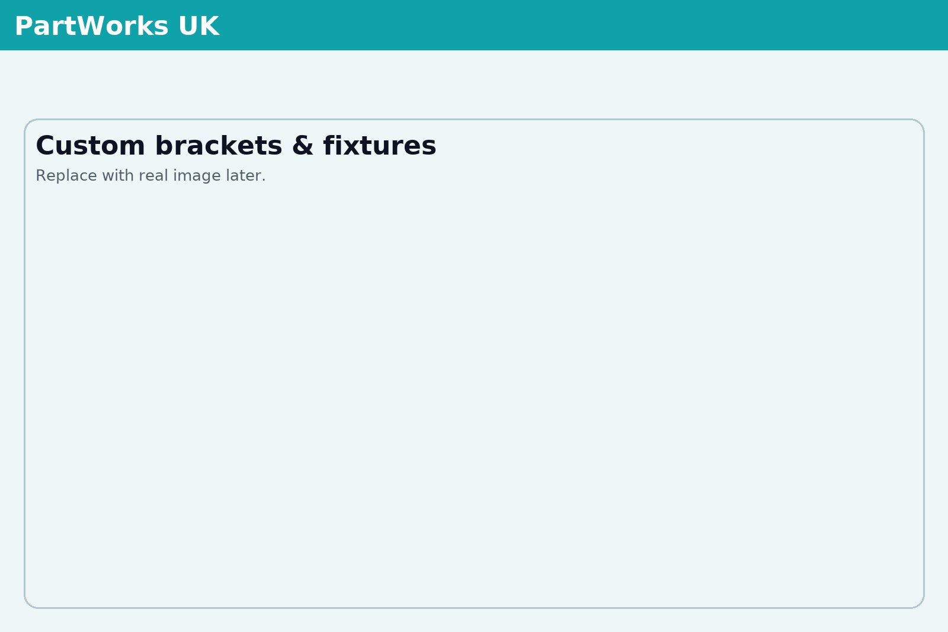
Task: Open PartWorks UK home via header title
Action: (117, 25)
